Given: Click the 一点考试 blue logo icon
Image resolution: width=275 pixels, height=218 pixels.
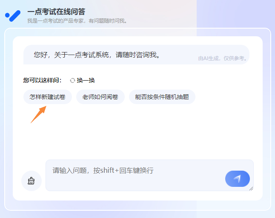Looking at the screenshot, I should point(13,16).
